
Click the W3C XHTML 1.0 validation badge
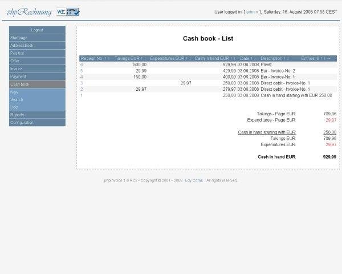68,11
